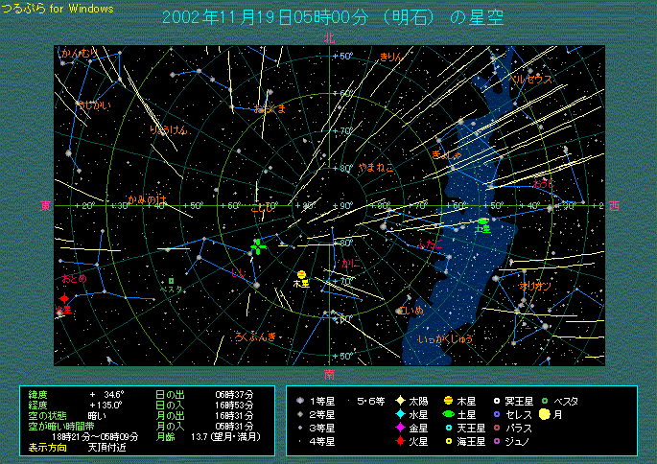Click the green Leonid radiant cross near しし
The width and height of the screenshot is (657, 464).
pyautogui.click(x=257, y=246)
